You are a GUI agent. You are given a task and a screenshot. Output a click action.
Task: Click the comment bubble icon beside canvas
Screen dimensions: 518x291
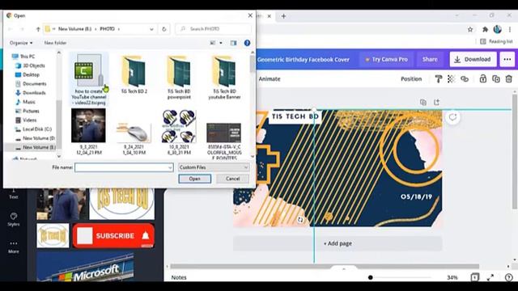click(452, 117)
